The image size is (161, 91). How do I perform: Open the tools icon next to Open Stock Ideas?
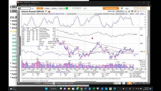[x=122, y=8]
